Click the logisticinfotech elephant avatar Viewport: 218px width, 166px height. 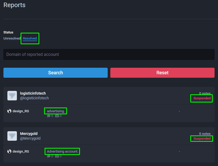pos(12,96)
